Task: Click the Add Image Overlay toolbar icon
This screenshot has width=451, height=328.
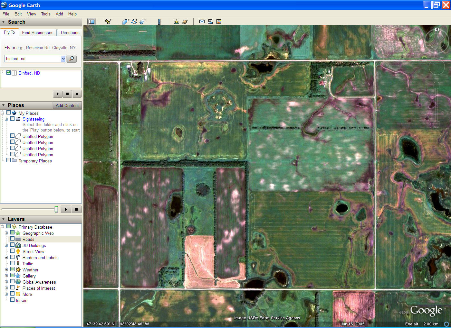Action: [x=143, y=22]
